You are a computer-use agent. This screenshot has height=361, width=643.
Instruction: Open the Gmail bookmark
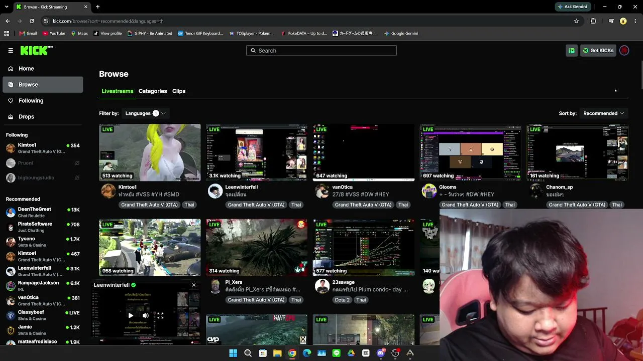click(x=28, y=34)
